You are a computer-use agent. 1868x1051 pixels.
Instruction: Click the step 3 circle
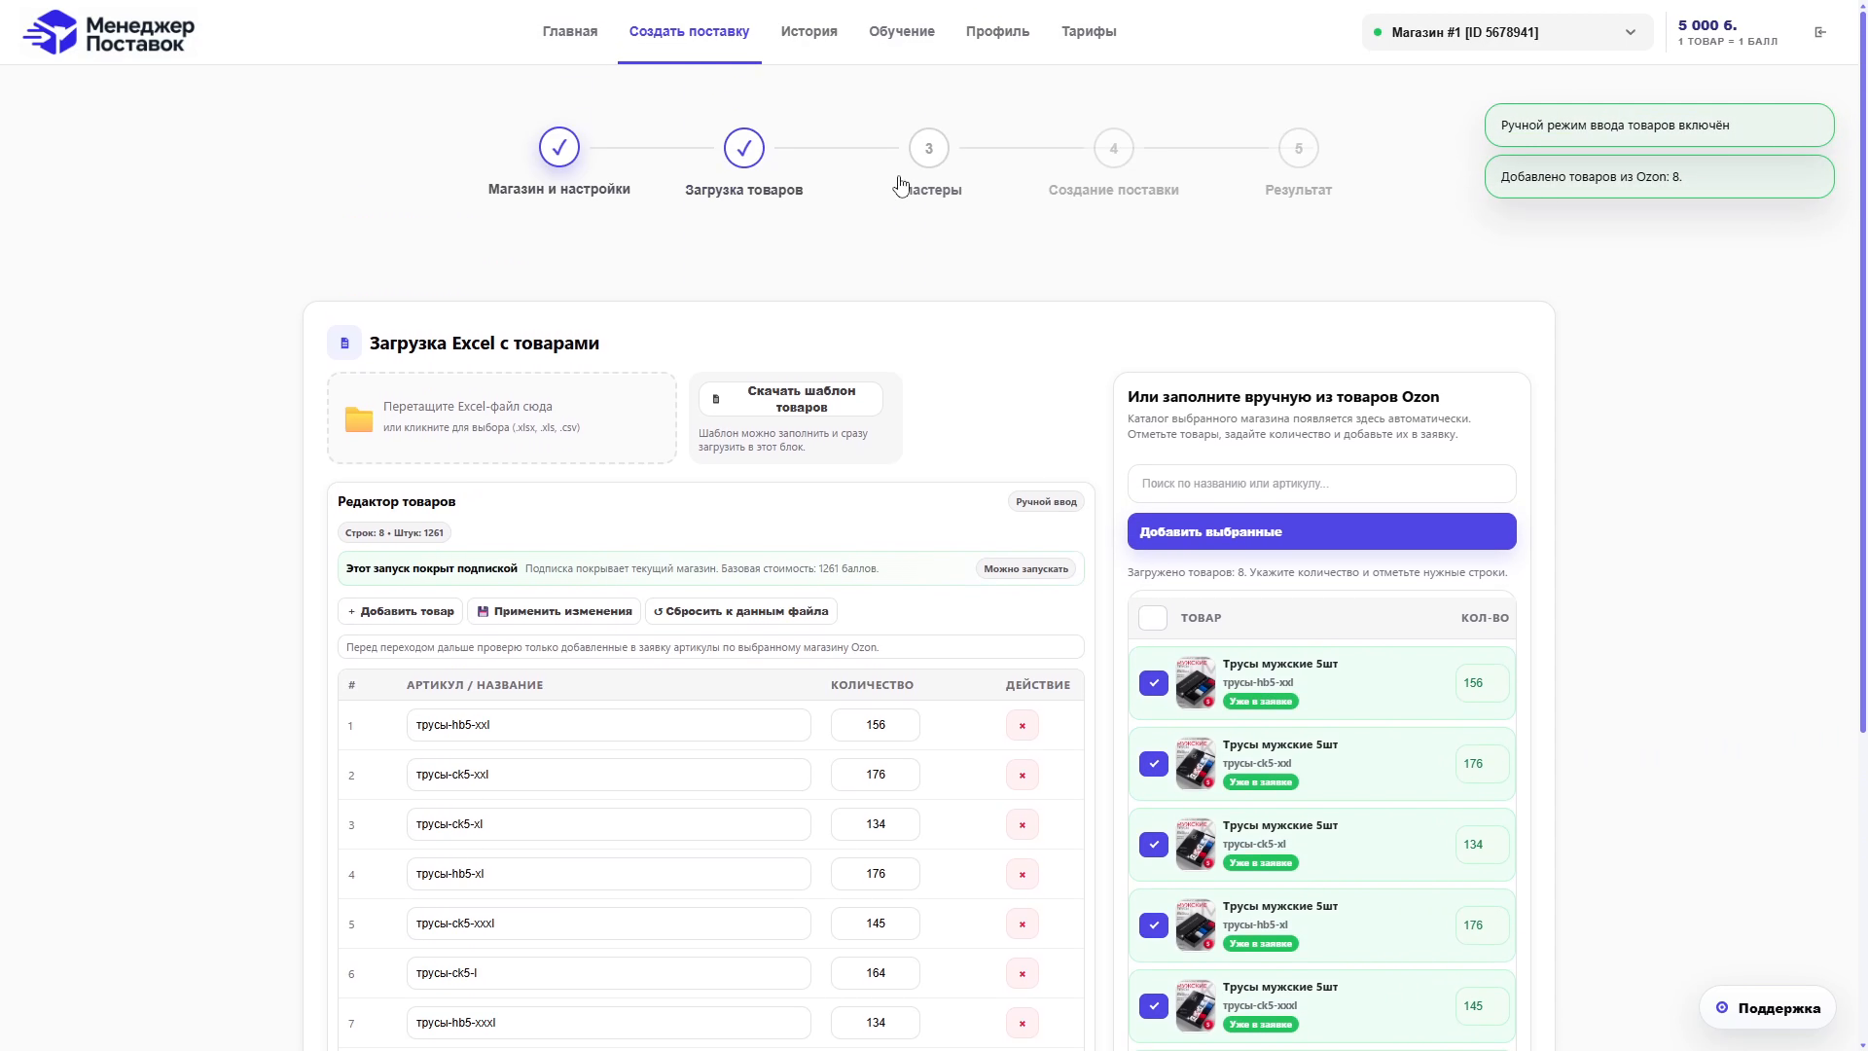(x=929, y=148)
